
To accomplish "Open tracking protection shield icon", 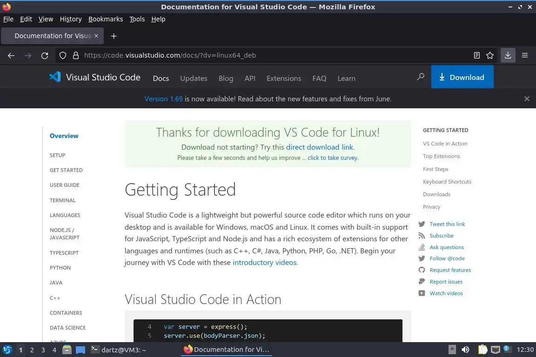I will 62,55.
